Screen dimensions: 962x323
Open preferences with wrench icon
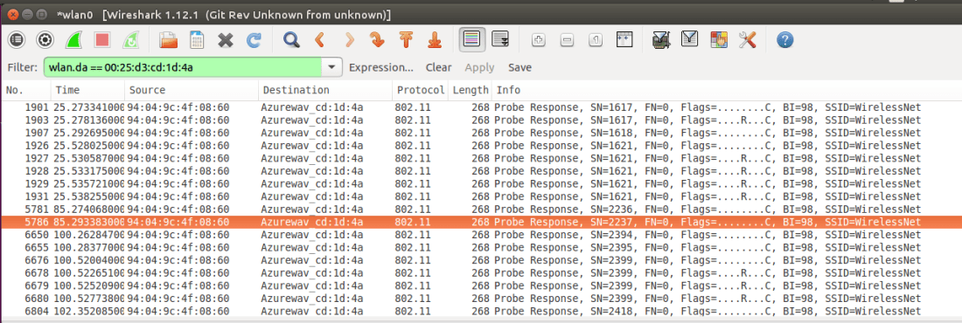coord(747,40)
